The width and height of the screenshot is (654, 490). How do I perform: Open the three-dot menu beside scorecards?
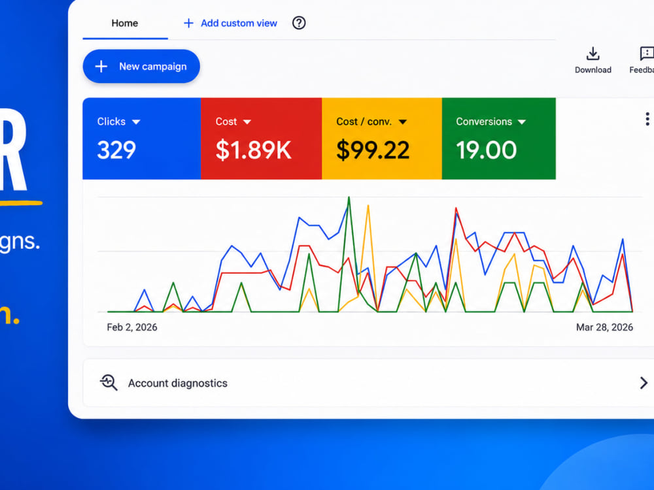(x=647, y=119)
